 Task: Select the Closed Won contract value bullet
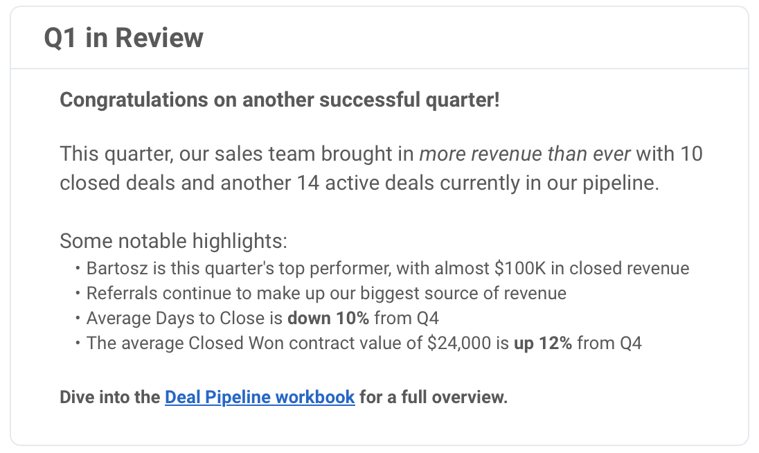(364, 343)
